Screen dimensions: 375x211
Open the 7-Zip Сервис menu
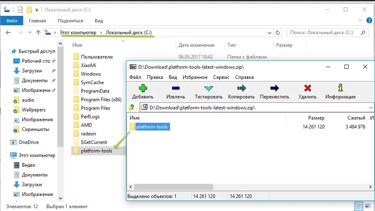coord(221,77)
